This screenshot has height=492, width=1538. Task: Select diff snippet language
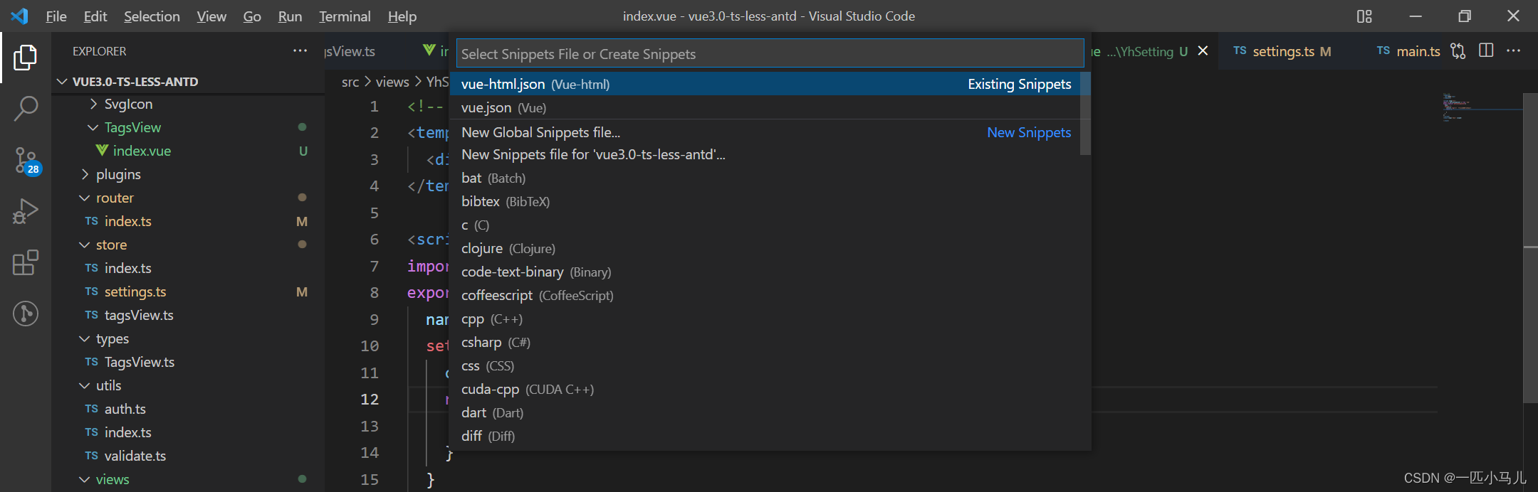[766, 436]
